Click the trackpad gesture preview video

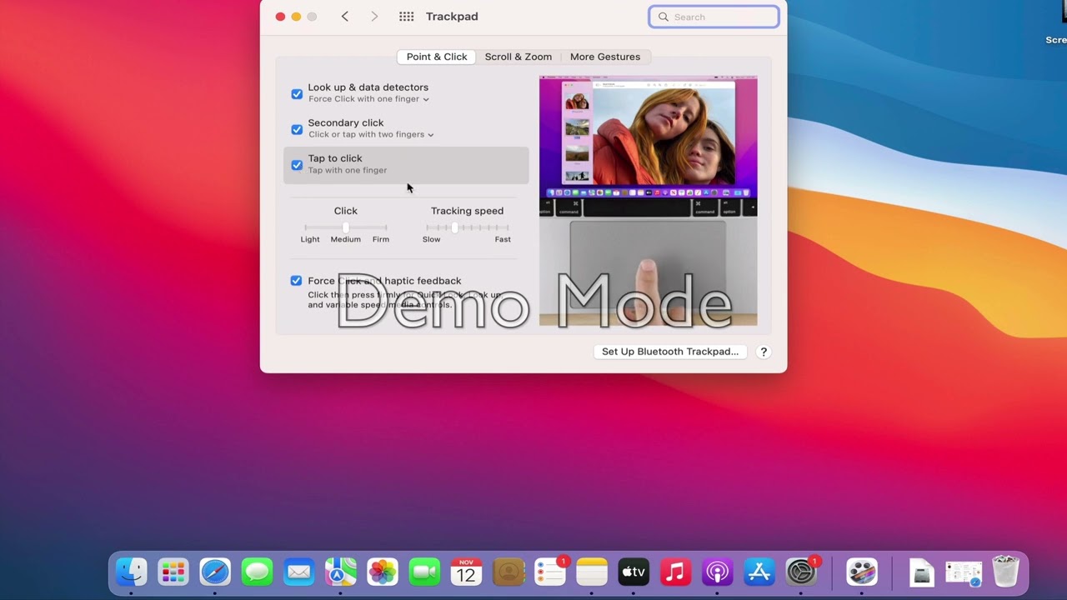(x=649, y=201)
